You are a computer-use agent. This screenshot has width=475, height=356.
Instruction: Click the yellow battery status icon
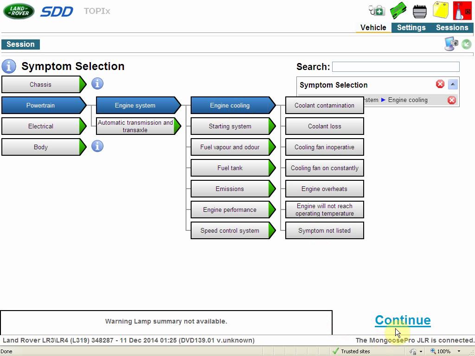tap(441, 10)
